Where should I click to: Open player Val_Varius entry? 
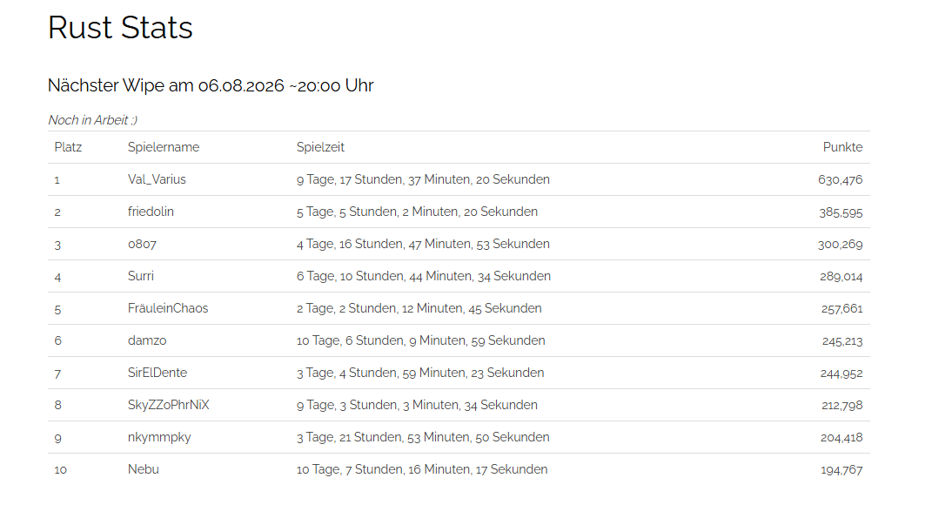pyautogui.click(x=157, y=179)
